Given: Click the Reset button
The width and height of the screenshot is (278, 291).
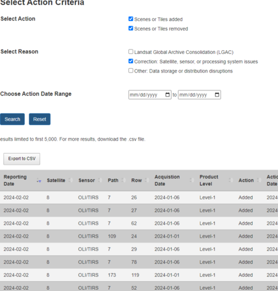Looking at the screenshot, I should pyautogui.click(x=40, y=119).
